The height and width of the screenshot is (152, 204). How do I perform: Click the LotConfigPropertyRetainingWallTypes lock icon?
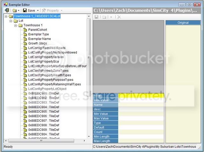(x=25, y=84)
